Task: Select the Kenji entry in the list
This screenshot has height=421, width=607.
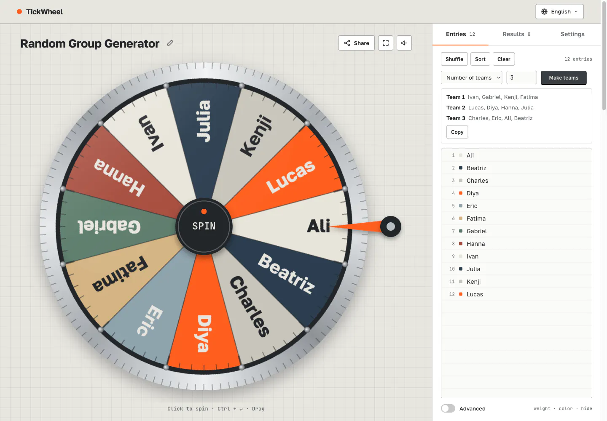Action: click(516, 282)
